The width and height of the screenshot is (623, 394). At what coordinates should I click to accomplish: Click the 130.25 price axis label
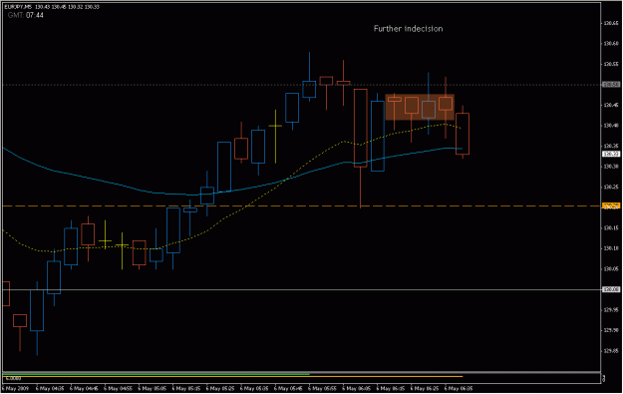[611, 187]
